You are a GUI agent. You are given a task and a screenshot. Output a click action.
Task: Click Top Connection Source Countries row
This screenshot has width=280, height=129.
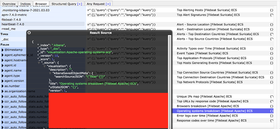[217, 73]
